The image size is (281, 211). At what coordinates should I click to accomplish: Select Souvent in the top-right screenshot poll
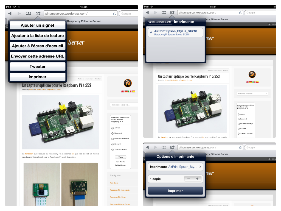click(x=238, y=129)
